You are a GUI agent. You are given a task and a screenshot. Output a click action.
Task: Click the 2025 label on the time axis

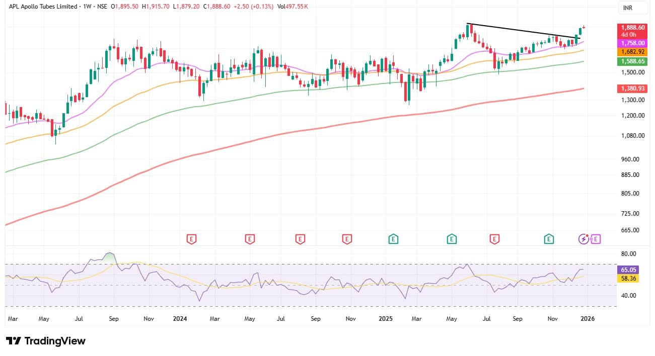click(386, 319)
